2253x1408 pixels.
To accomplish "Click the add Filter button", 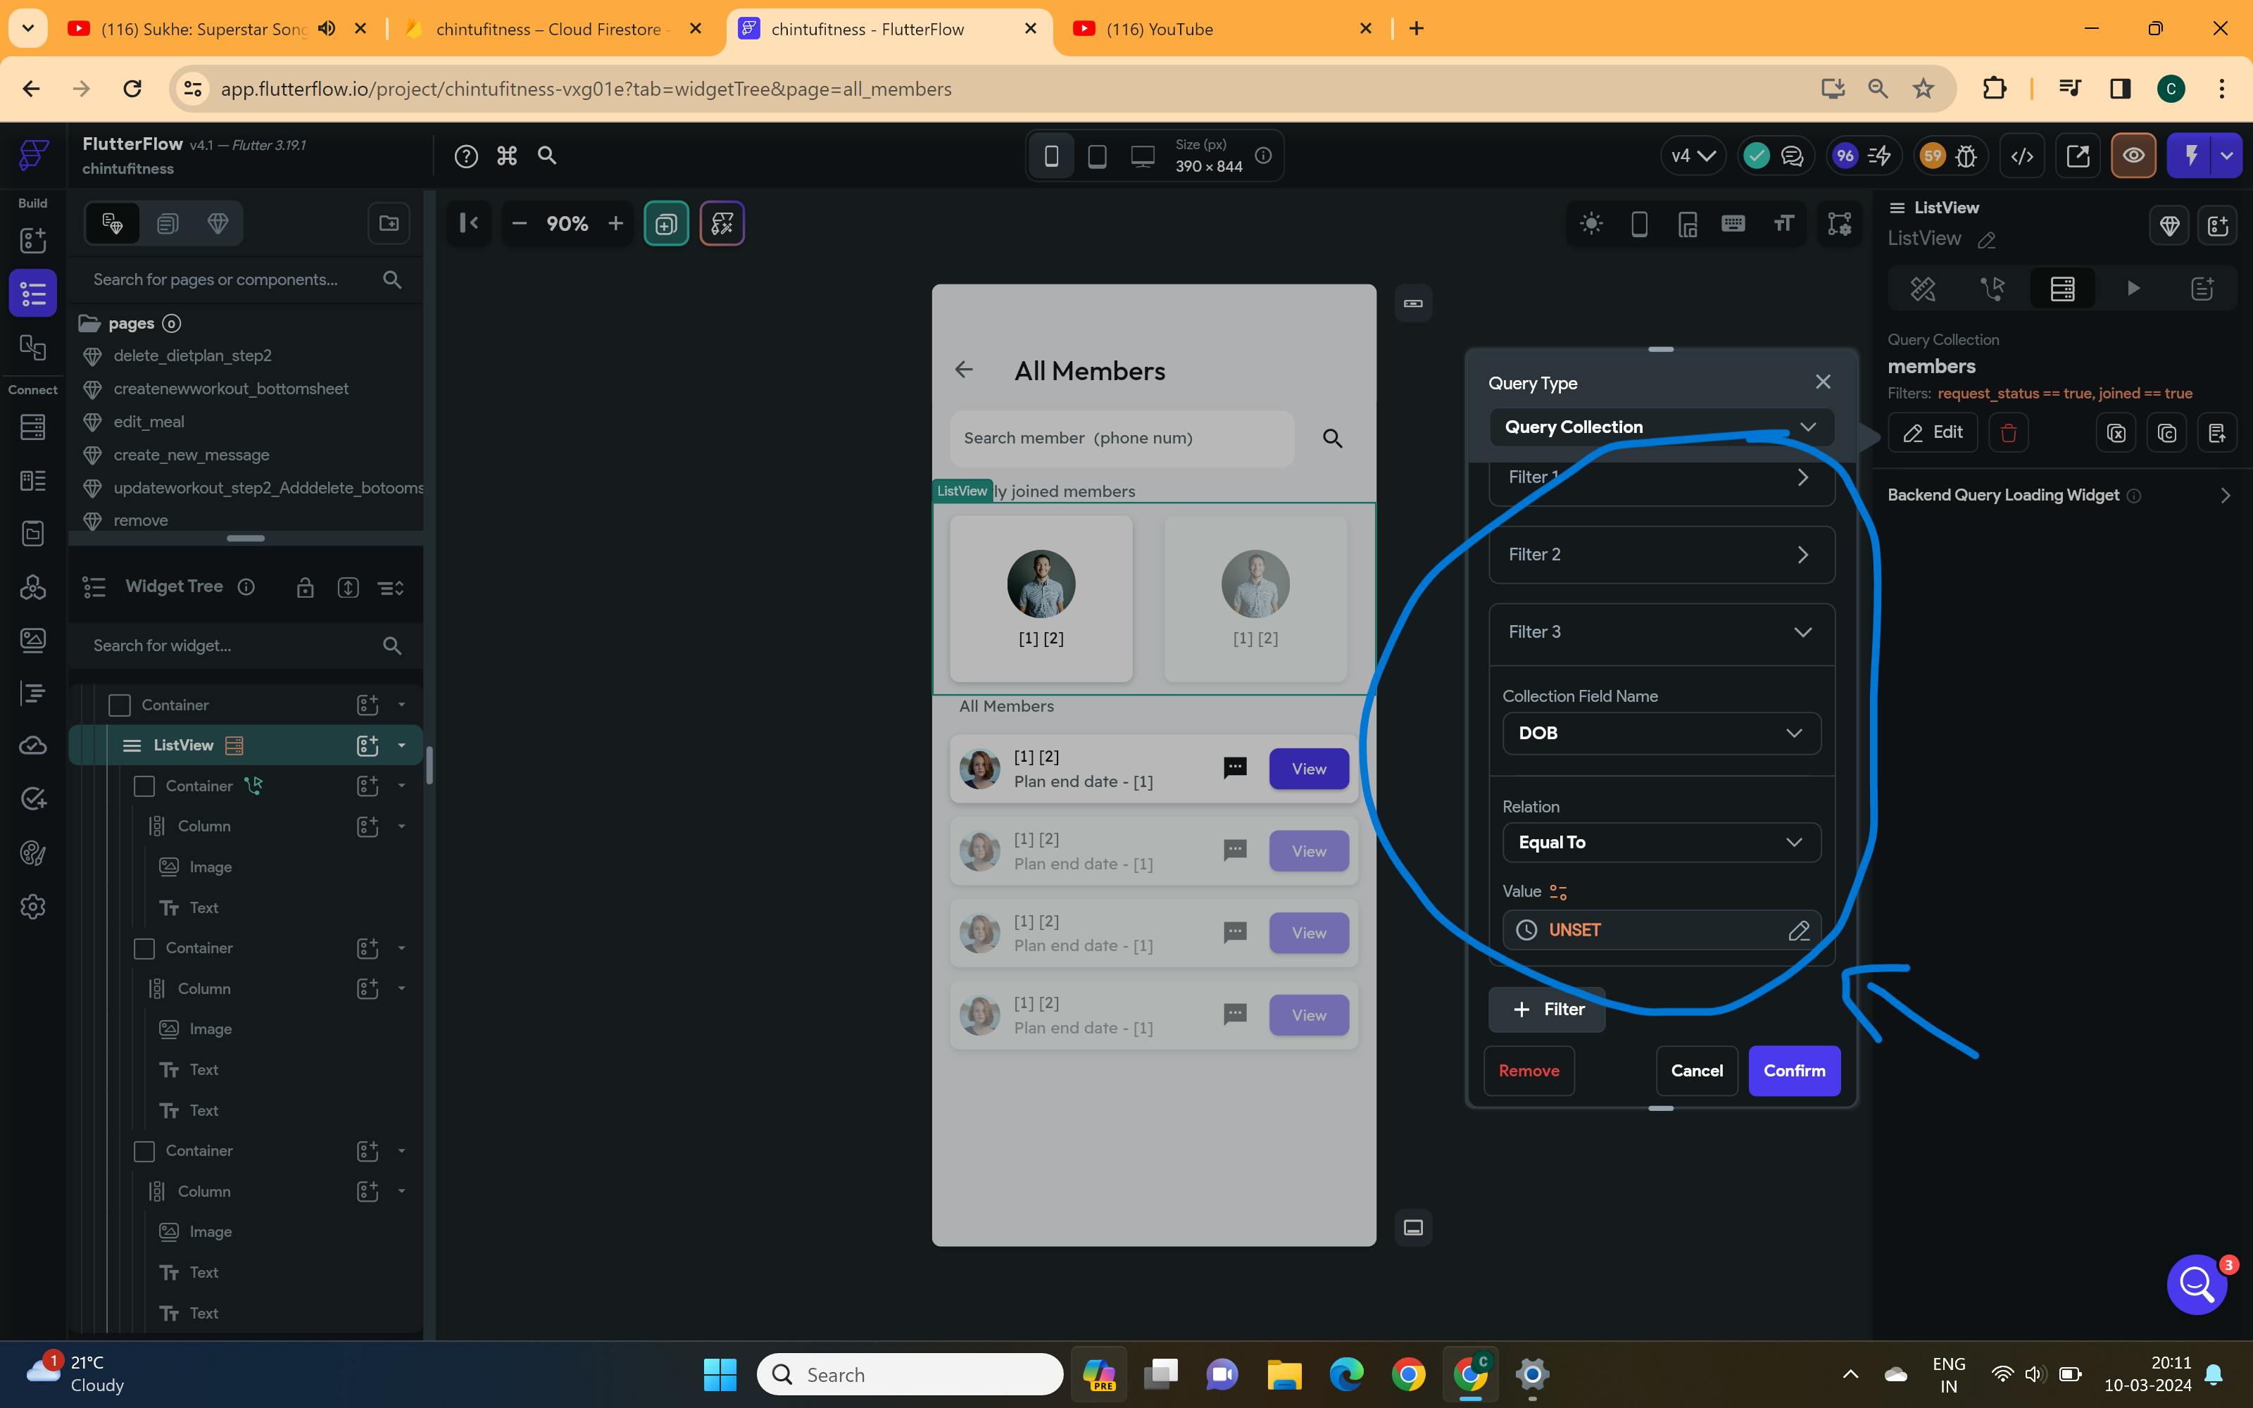I will 1548,1010.
